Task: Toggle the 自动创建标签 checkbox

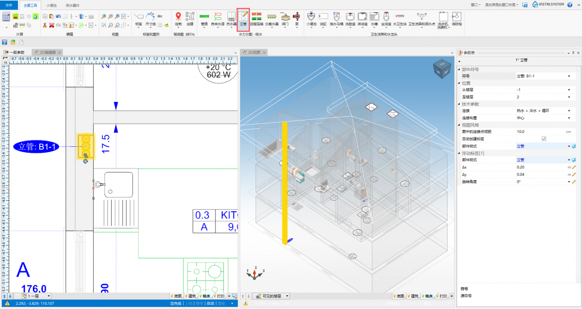Action: (x=543, y=138)
